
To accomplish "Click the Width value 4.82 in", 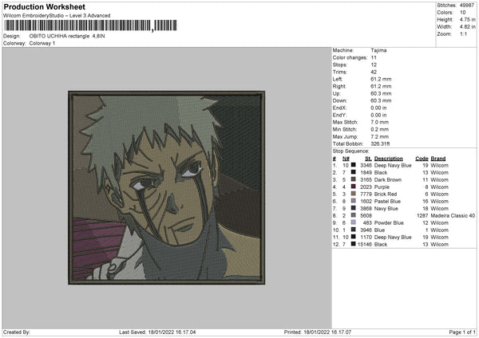I will 467,27.
